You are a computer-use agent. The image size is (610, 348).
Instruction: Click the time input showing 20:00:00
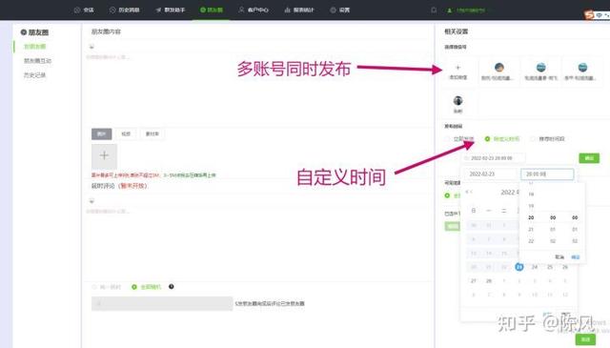547,174
